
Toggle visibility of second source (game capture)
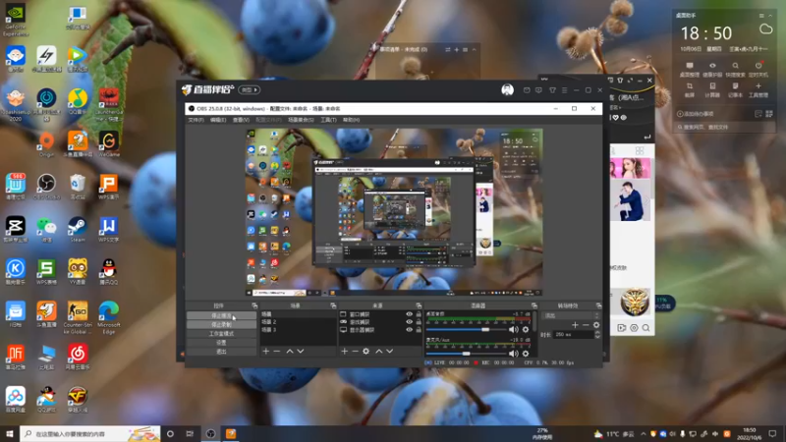(x=409, y=322)
